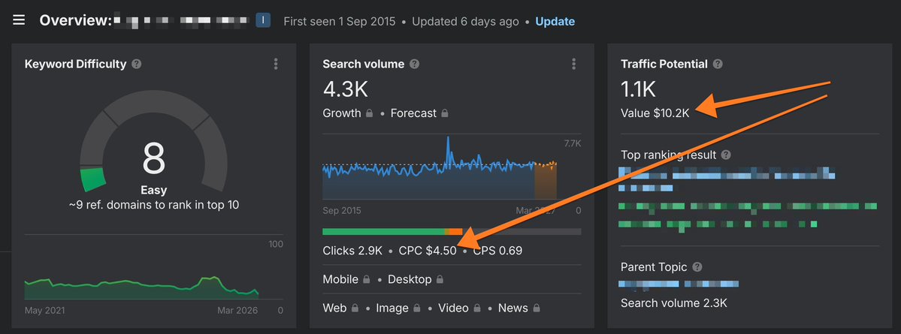
Task: Click 'Updated 6 days ago' text
Action: (465, 22)
